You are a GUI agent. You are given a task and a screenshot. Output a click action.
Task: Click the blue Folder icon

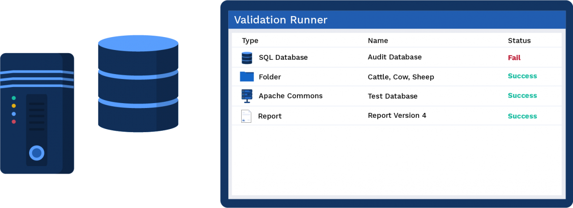point(247,77)
